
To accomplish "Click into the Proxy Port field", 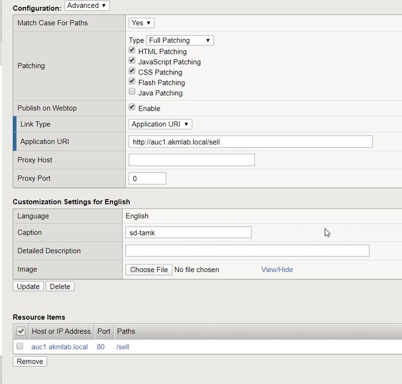I will pyautogui.click(x=147, y=178).
